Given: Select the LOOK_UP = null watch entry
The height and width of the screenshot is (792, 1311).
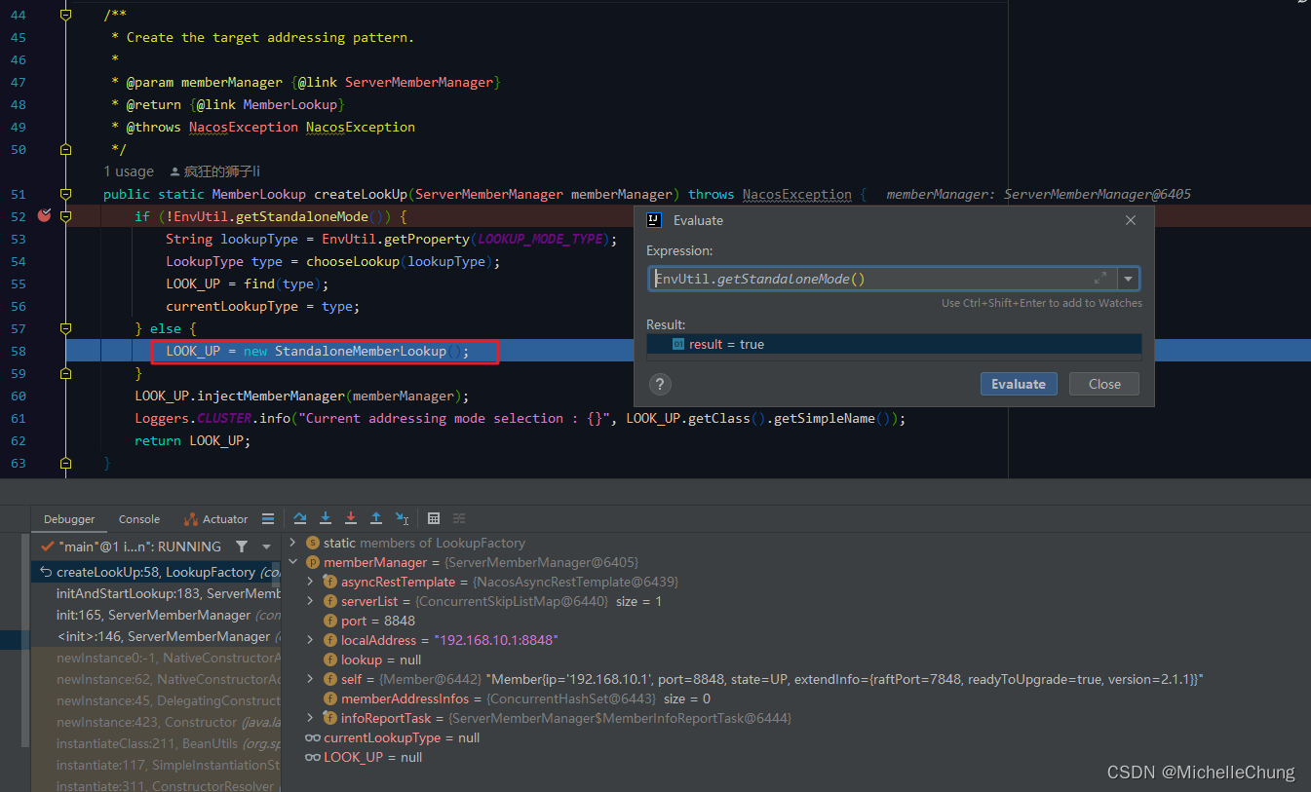Looking at the screenshot, I should pos(364,757).
